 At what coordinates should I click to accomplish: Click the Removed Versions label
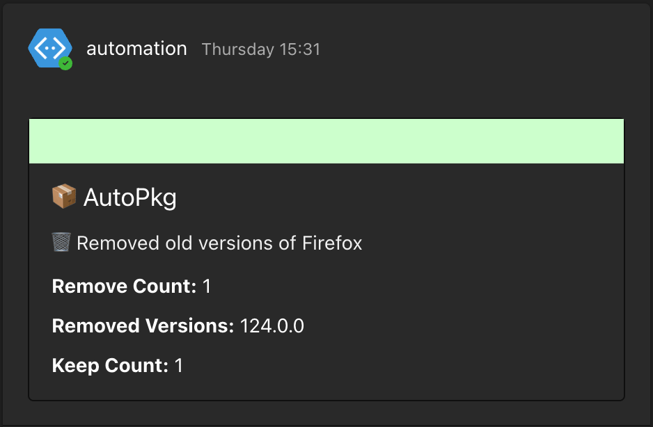point(143,326)
